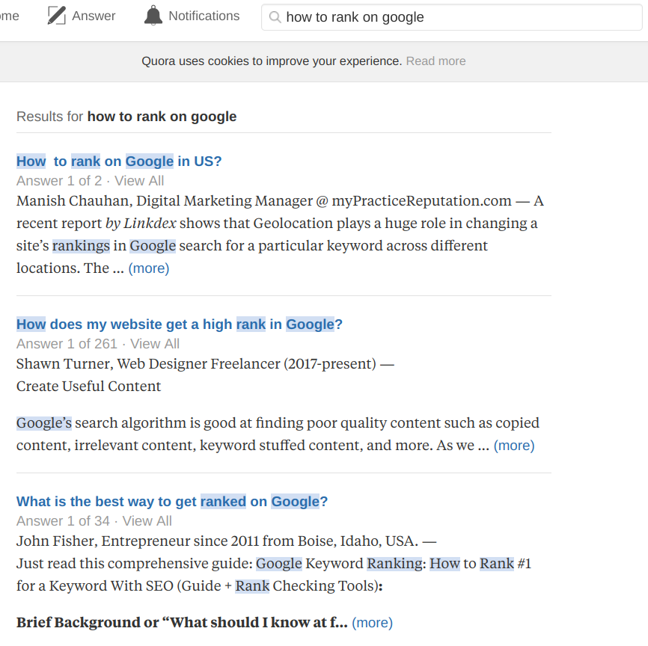Open 'What is the best way to get ranked' question
The width and height of the screenshot is (648, 646).
coord(172,502)
